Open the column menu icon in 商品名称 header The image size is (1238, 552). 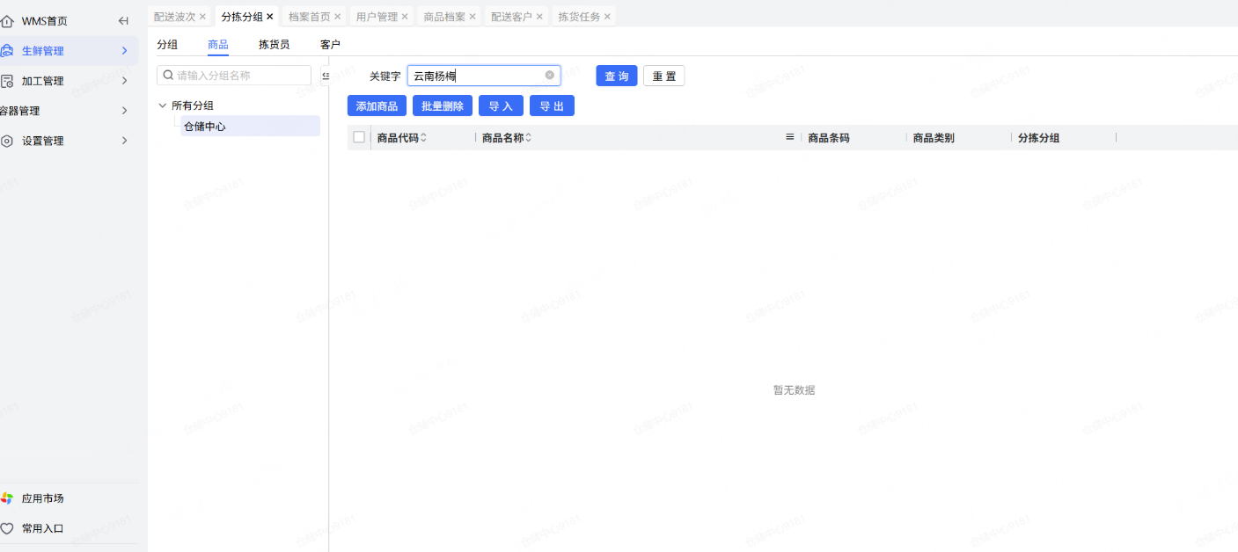coord(789,137)
